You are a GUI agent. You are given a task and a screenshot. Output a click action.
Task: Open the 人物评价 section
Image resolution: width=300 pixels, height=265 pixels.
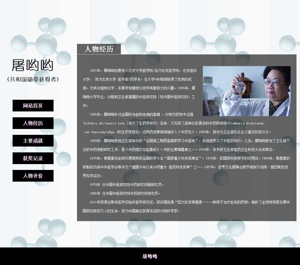(x=33, y=176)
